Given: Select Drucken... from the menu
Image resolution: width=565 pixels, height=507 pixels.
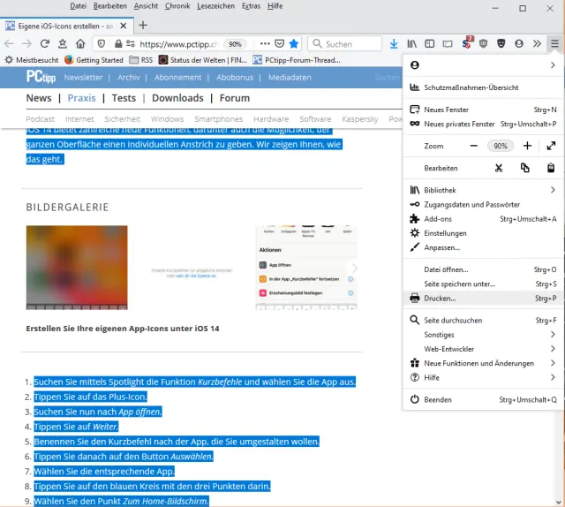Looking at the screenshot, I should (440, 299).
